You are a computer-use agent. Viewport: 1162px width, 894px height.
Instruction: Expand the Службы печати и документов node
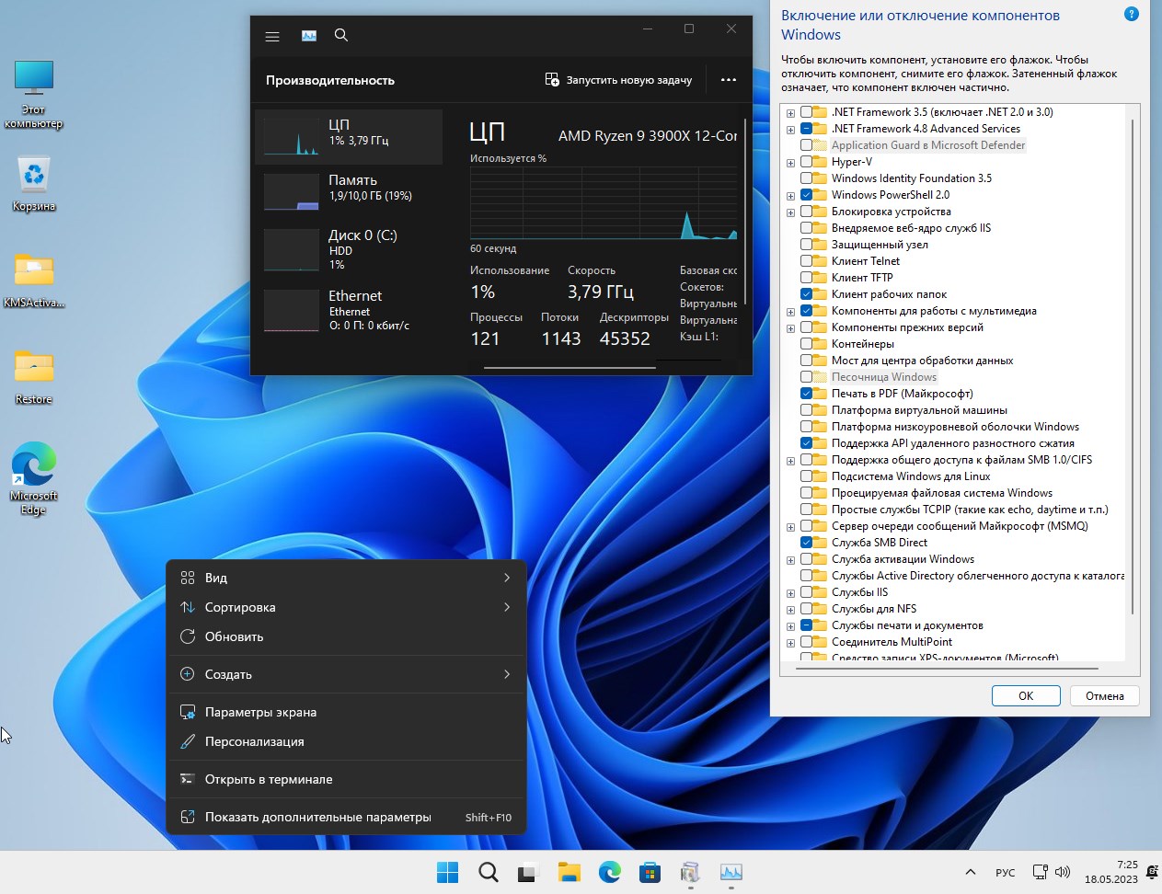coord(790,625)
